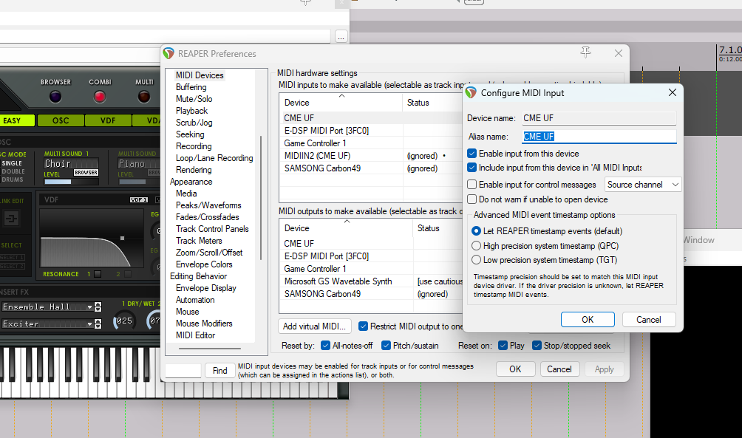
Task: Select High precision system timestamp (QPC)
Action: (476, 245)
